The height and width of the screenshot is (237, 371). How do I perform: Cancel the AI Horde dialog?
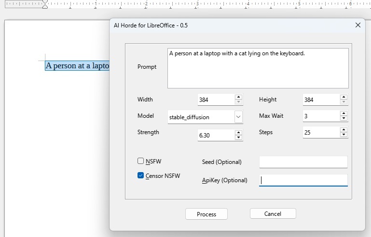(273, 213)
